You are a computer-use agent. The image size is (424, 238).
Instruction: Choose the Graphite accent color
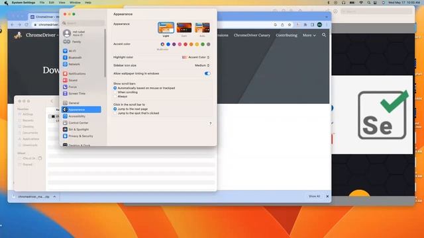(x=209, y=44)
